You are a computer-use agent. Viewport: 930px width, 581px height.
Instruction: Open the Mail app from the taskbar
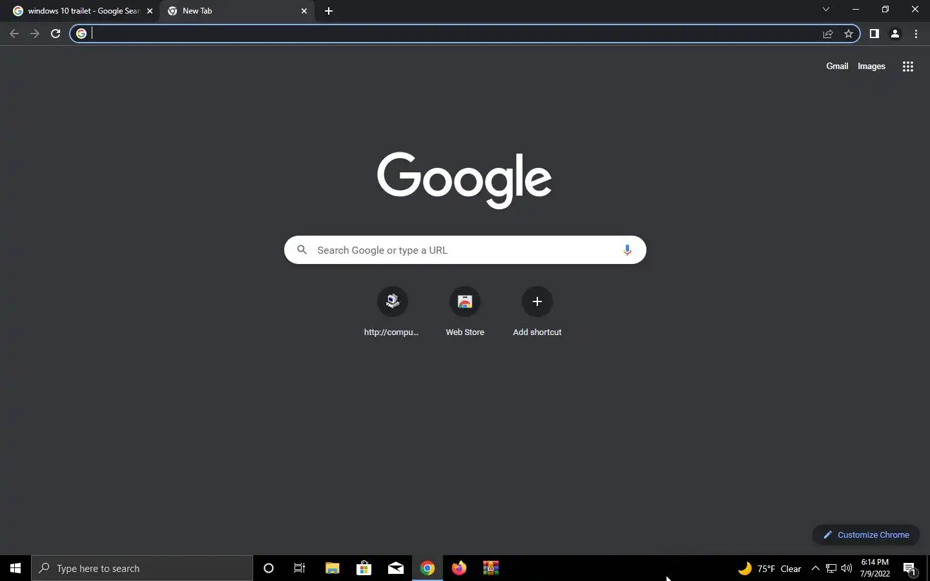[x=396, y=568]
